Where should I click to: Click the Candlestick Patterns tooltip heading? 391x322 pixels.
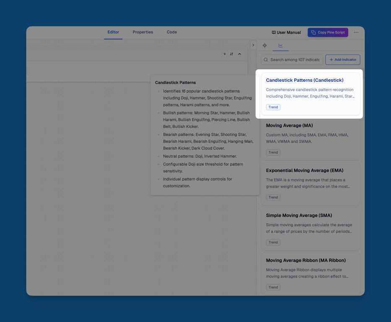point(175,83)
